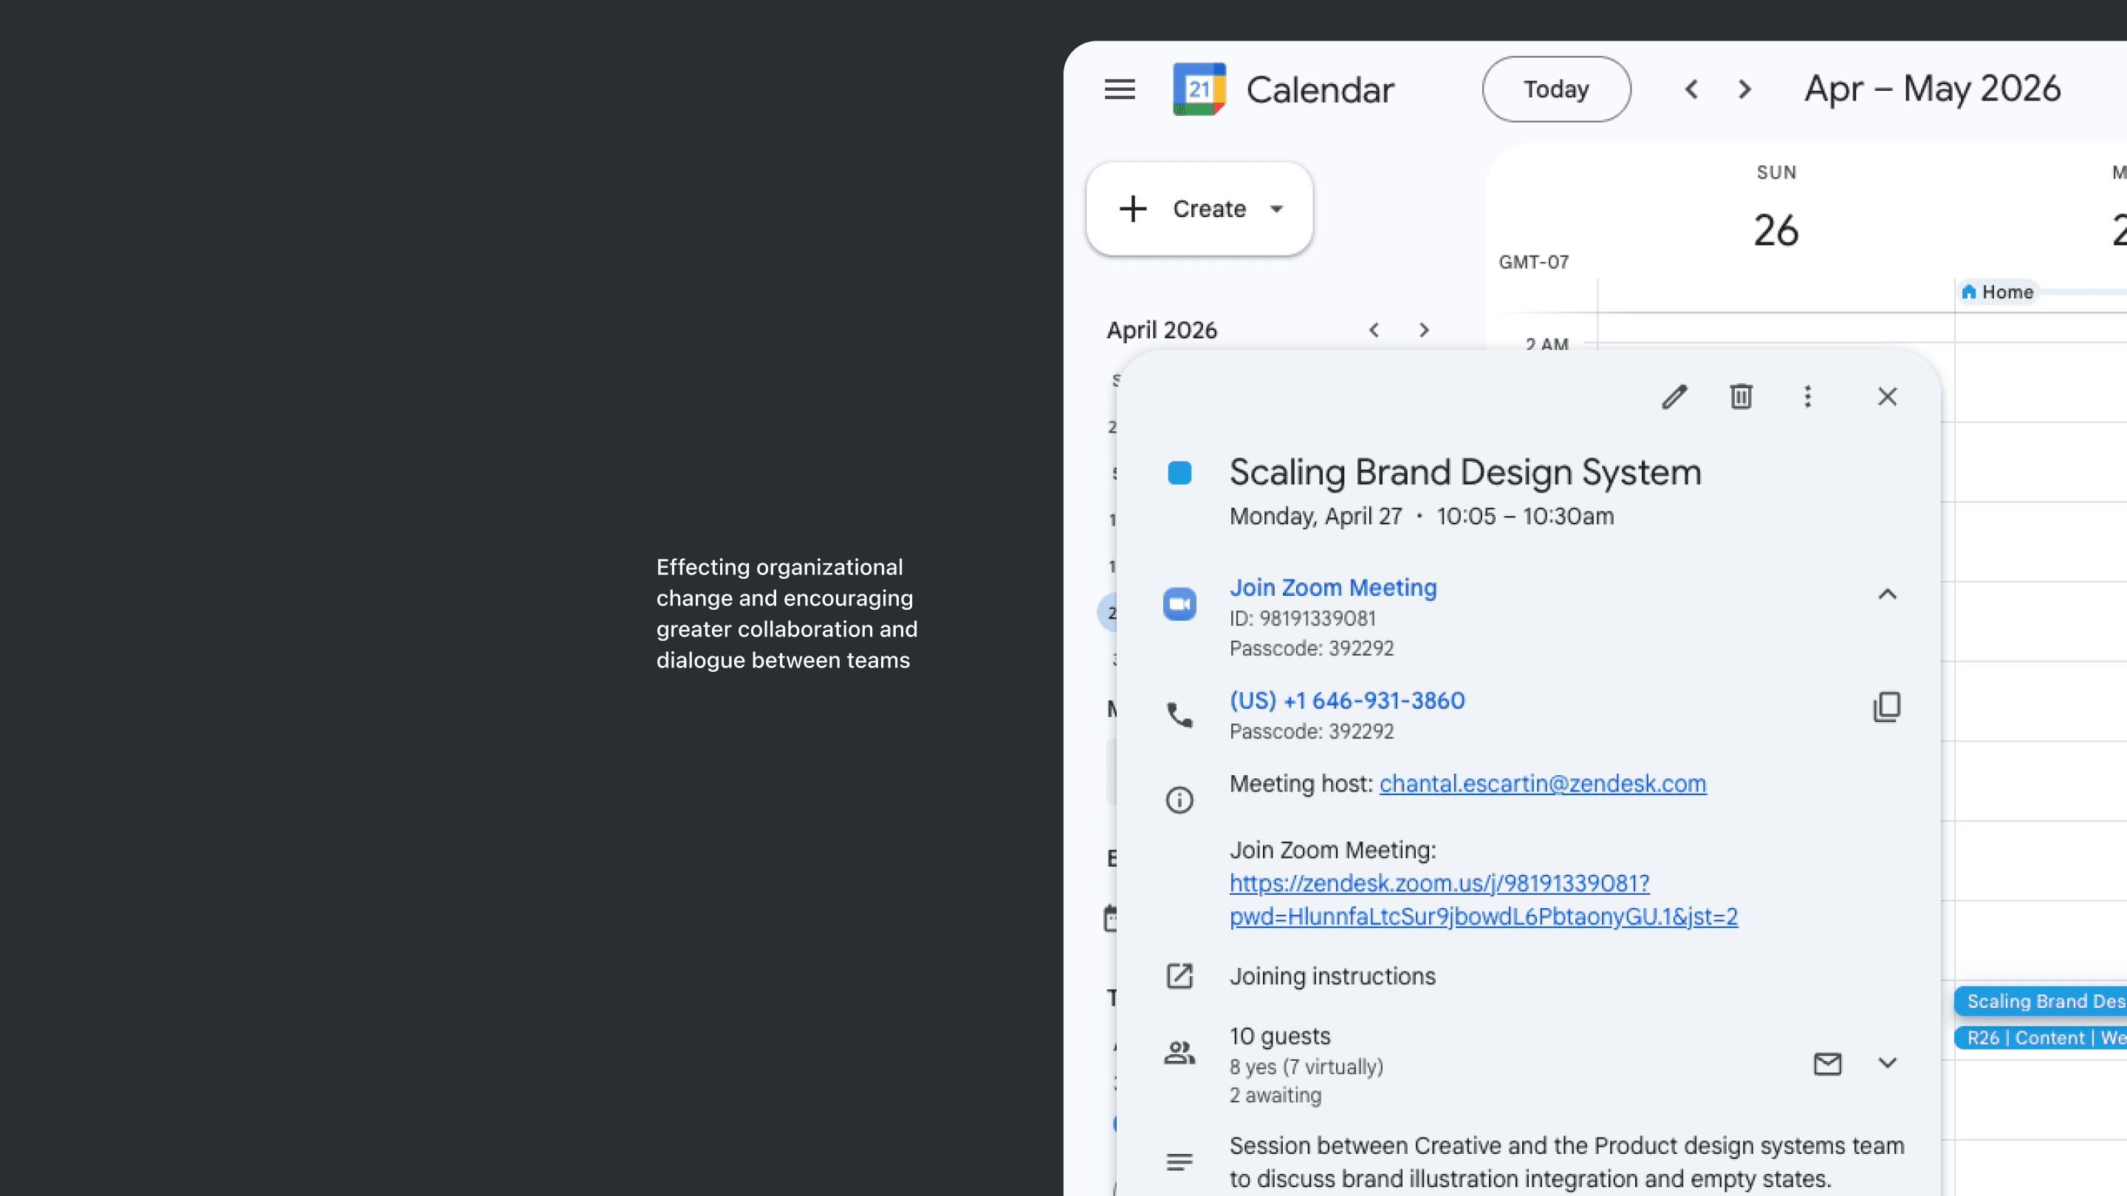Screen dimensions: 2127x1196
Task: Open event options three-dot menu
Action: pos(1807,397)
